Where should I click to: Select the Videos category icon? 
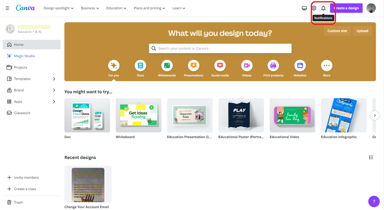point(247,65)
